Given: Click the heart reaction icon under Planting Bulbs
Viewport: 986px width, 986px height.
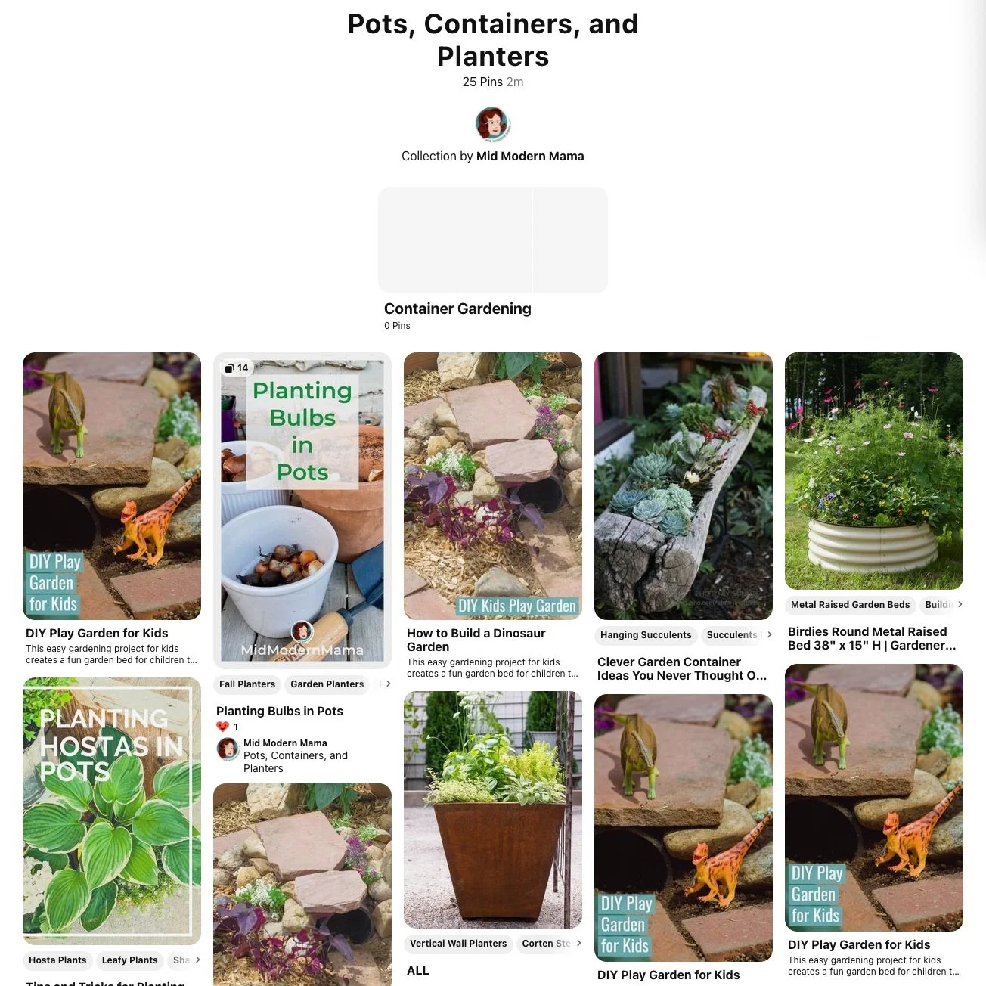Looking at the screenshot, I should [x=222, y=727].
